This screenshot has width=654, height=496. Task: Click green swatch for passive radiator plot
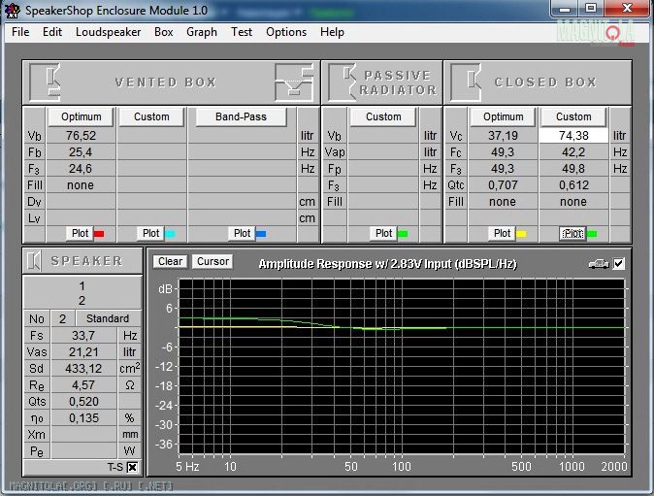point(403,234)
